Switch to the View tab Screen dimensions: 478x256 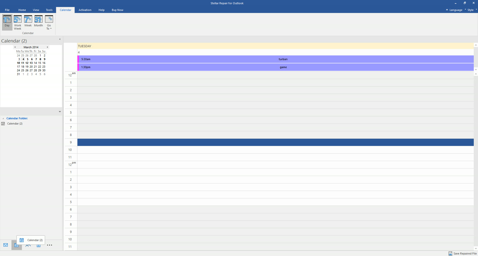[36, 10]
